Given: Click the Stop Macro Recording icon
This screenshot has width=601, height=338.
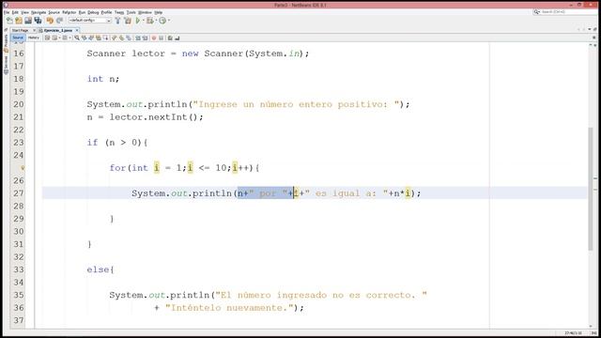Looking at the screenshot, I should point(161,38).
